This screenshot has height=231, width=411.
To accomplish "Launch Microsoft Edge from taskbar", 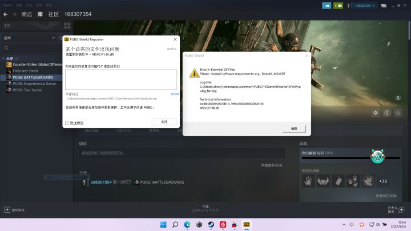I will point(187,225).
